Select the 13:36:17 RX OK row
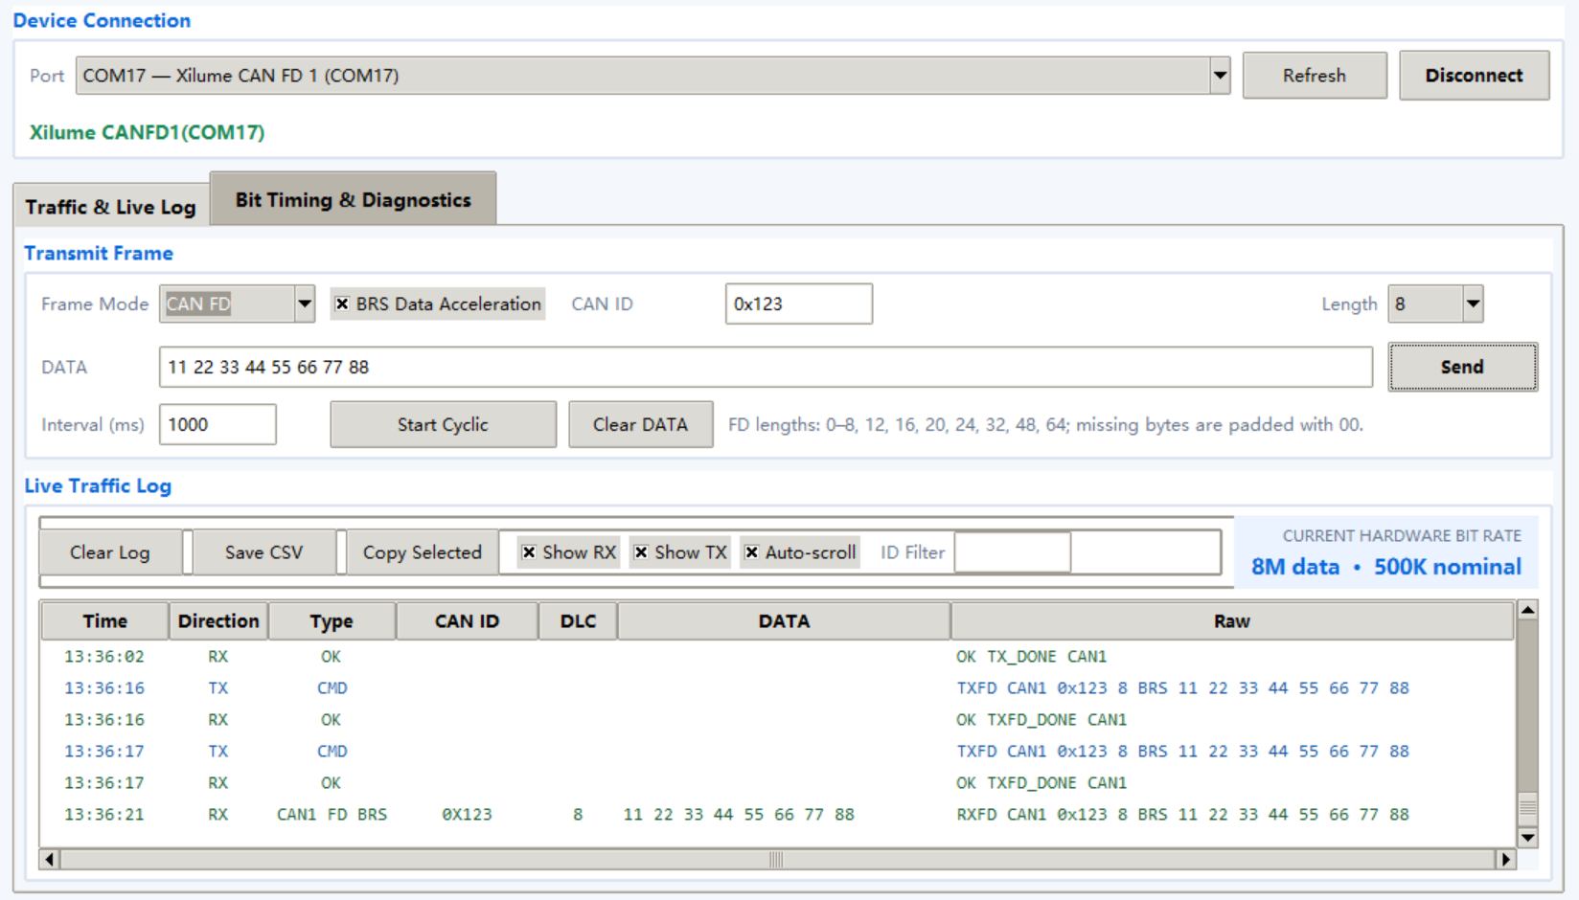 pyautogui.click(x=777, y=783)
